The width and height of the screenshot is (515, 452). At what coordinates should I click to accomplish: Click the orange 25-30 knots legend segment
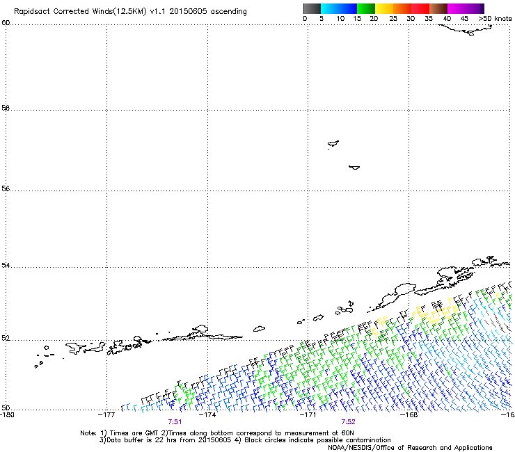tap(402, 8)
